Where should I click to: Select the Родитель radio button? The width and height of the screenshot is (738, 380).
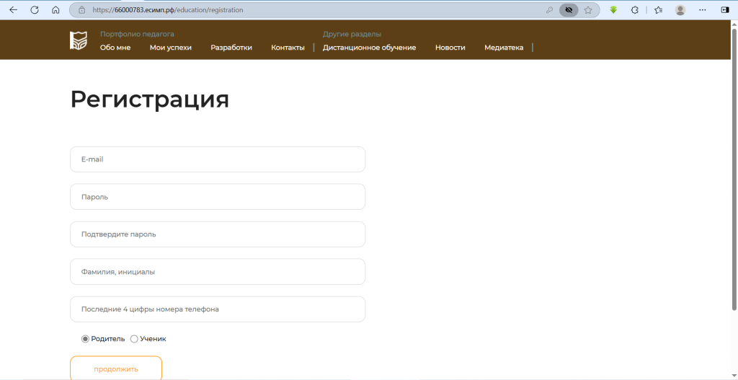point(85,339)
